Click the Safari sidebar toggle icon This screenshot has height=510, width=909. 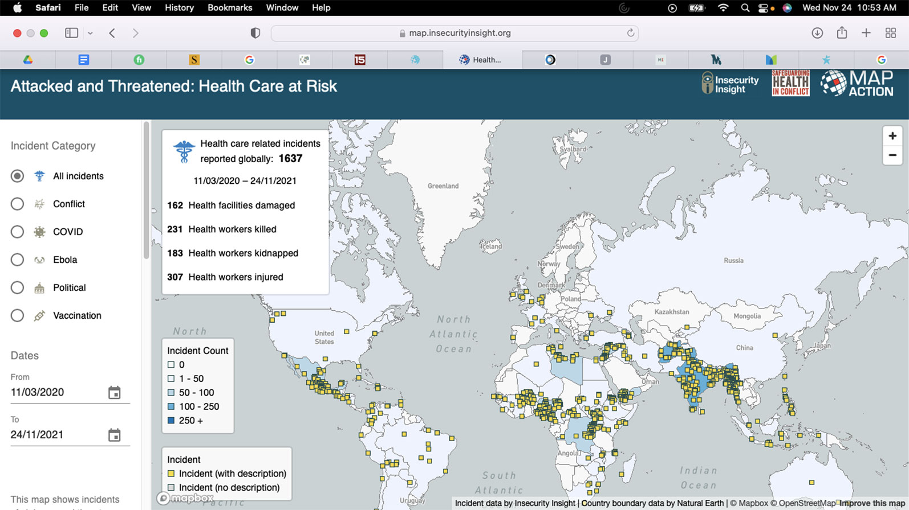click(x=71, y=33)
